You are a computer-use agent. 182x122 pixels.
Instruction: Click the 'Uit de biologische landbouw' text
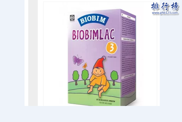pos(105,101)
